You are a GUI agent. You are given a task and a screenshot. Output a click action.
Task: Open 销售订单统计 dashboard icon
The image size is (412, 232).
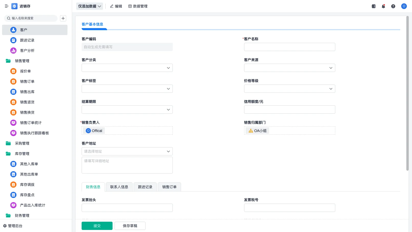tap(13, 123)
